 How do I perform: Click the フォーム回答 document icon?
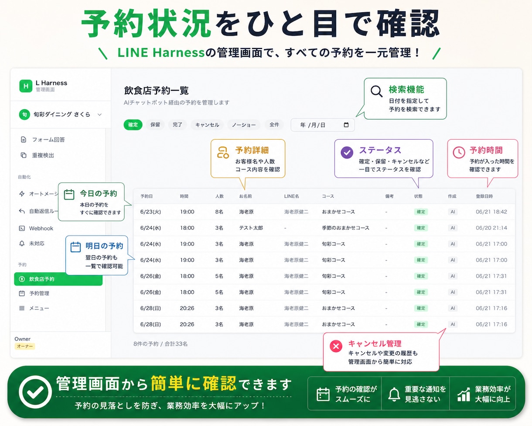click(23, 140)
